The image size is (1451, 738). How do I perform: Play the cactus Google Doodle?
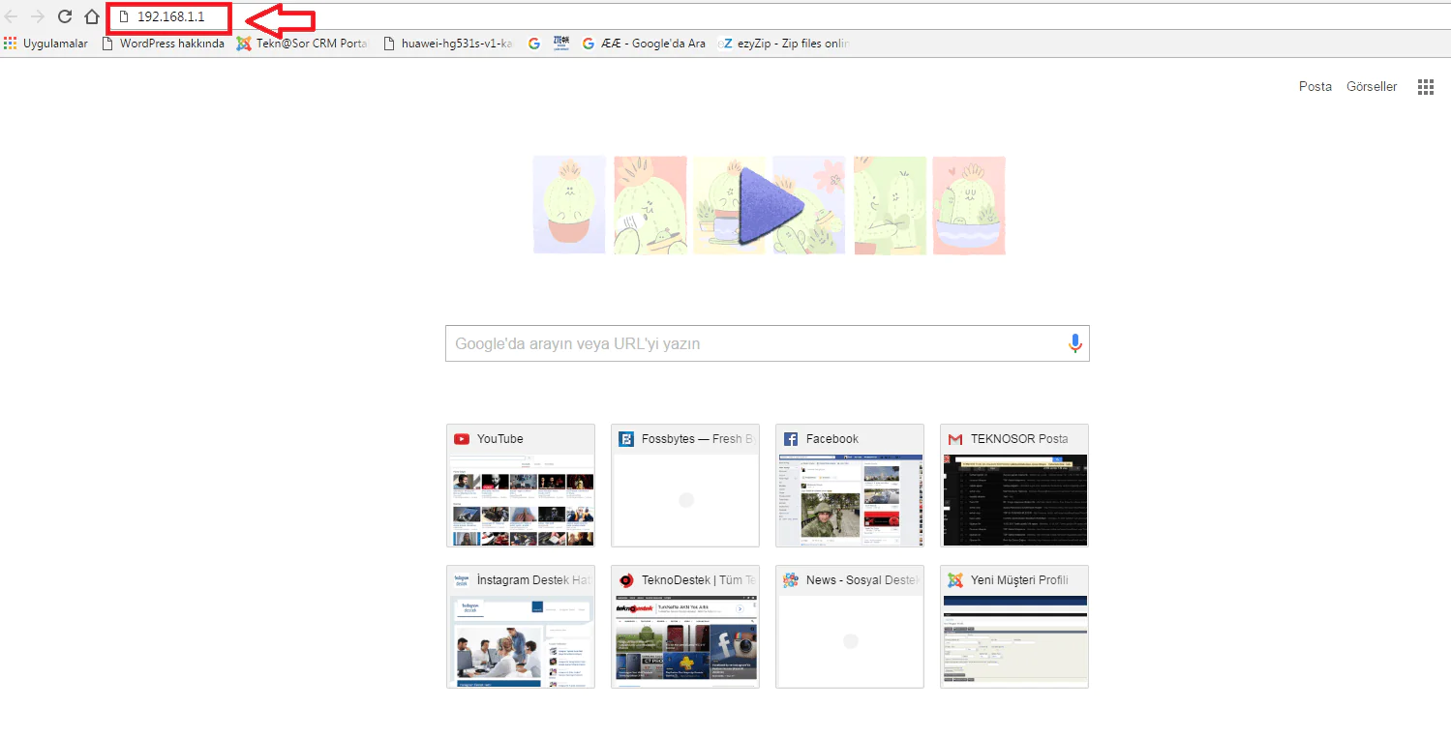(770, 205)
